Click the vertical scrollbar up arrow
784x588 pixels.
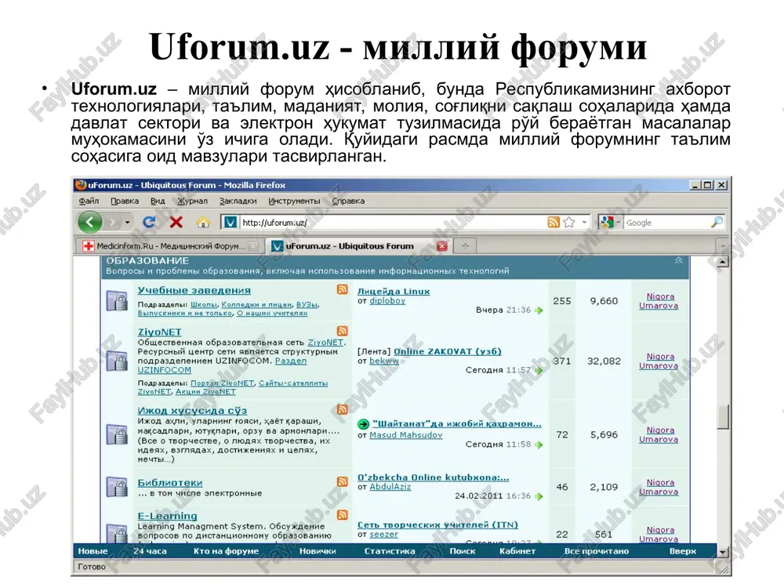click(x=723, y=262)
